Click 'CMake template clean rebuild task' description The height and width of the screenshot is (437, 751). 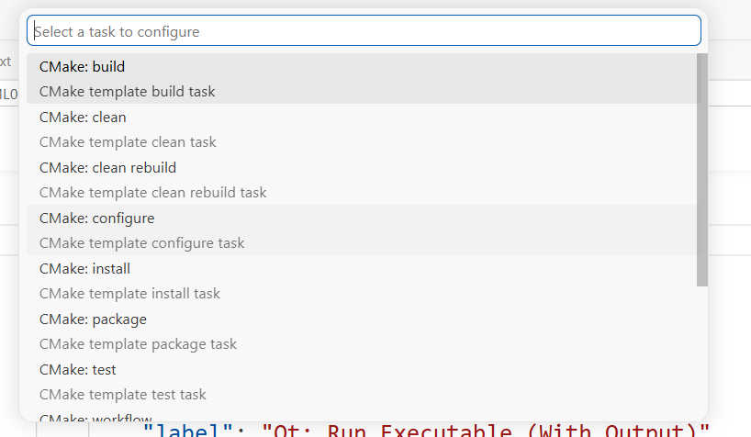(x=152, y=193)
